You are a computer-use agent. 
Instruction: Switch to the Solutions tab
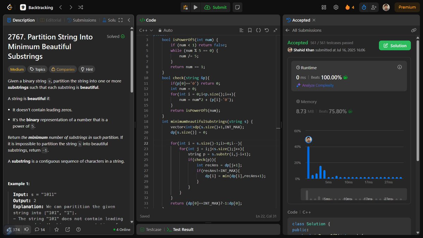coord(109,20)
